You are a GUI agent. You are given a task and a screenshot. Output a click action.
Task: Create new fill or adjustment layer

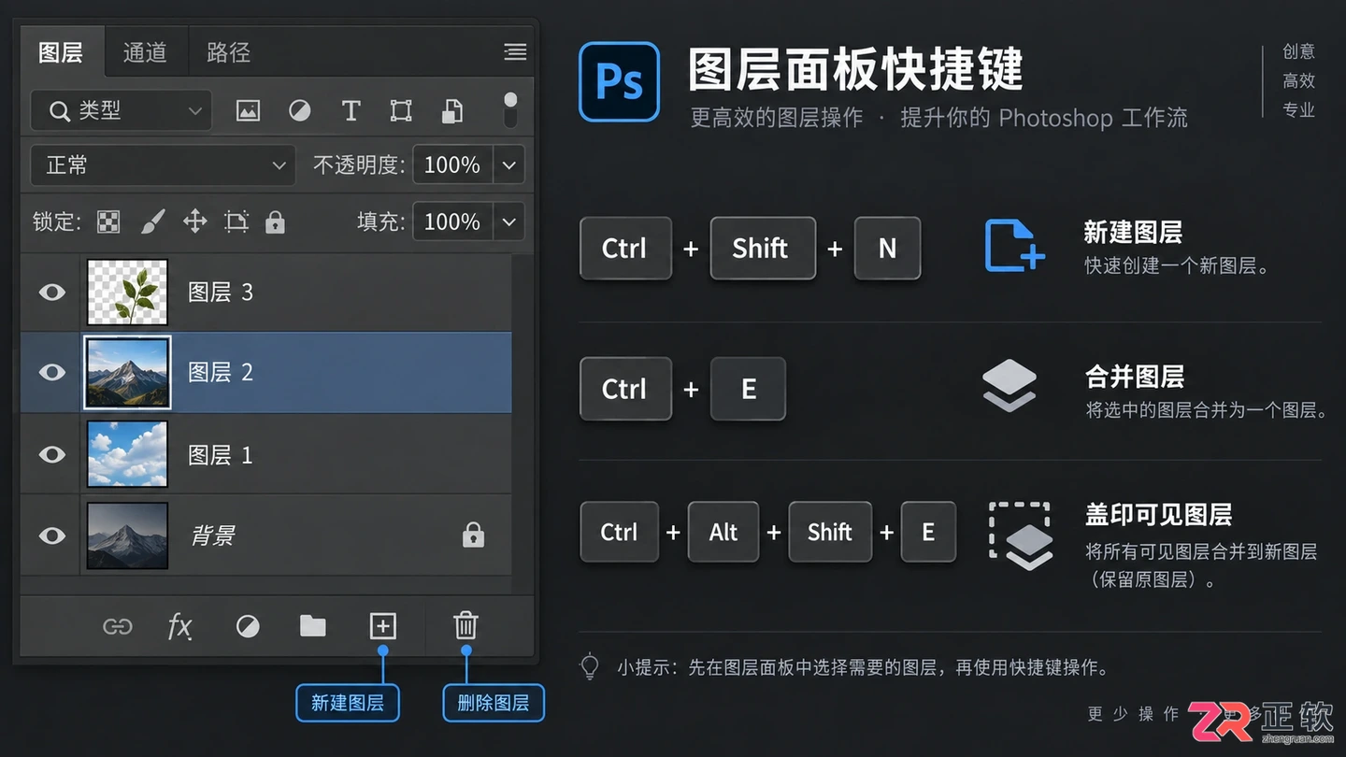coord(248,626)
